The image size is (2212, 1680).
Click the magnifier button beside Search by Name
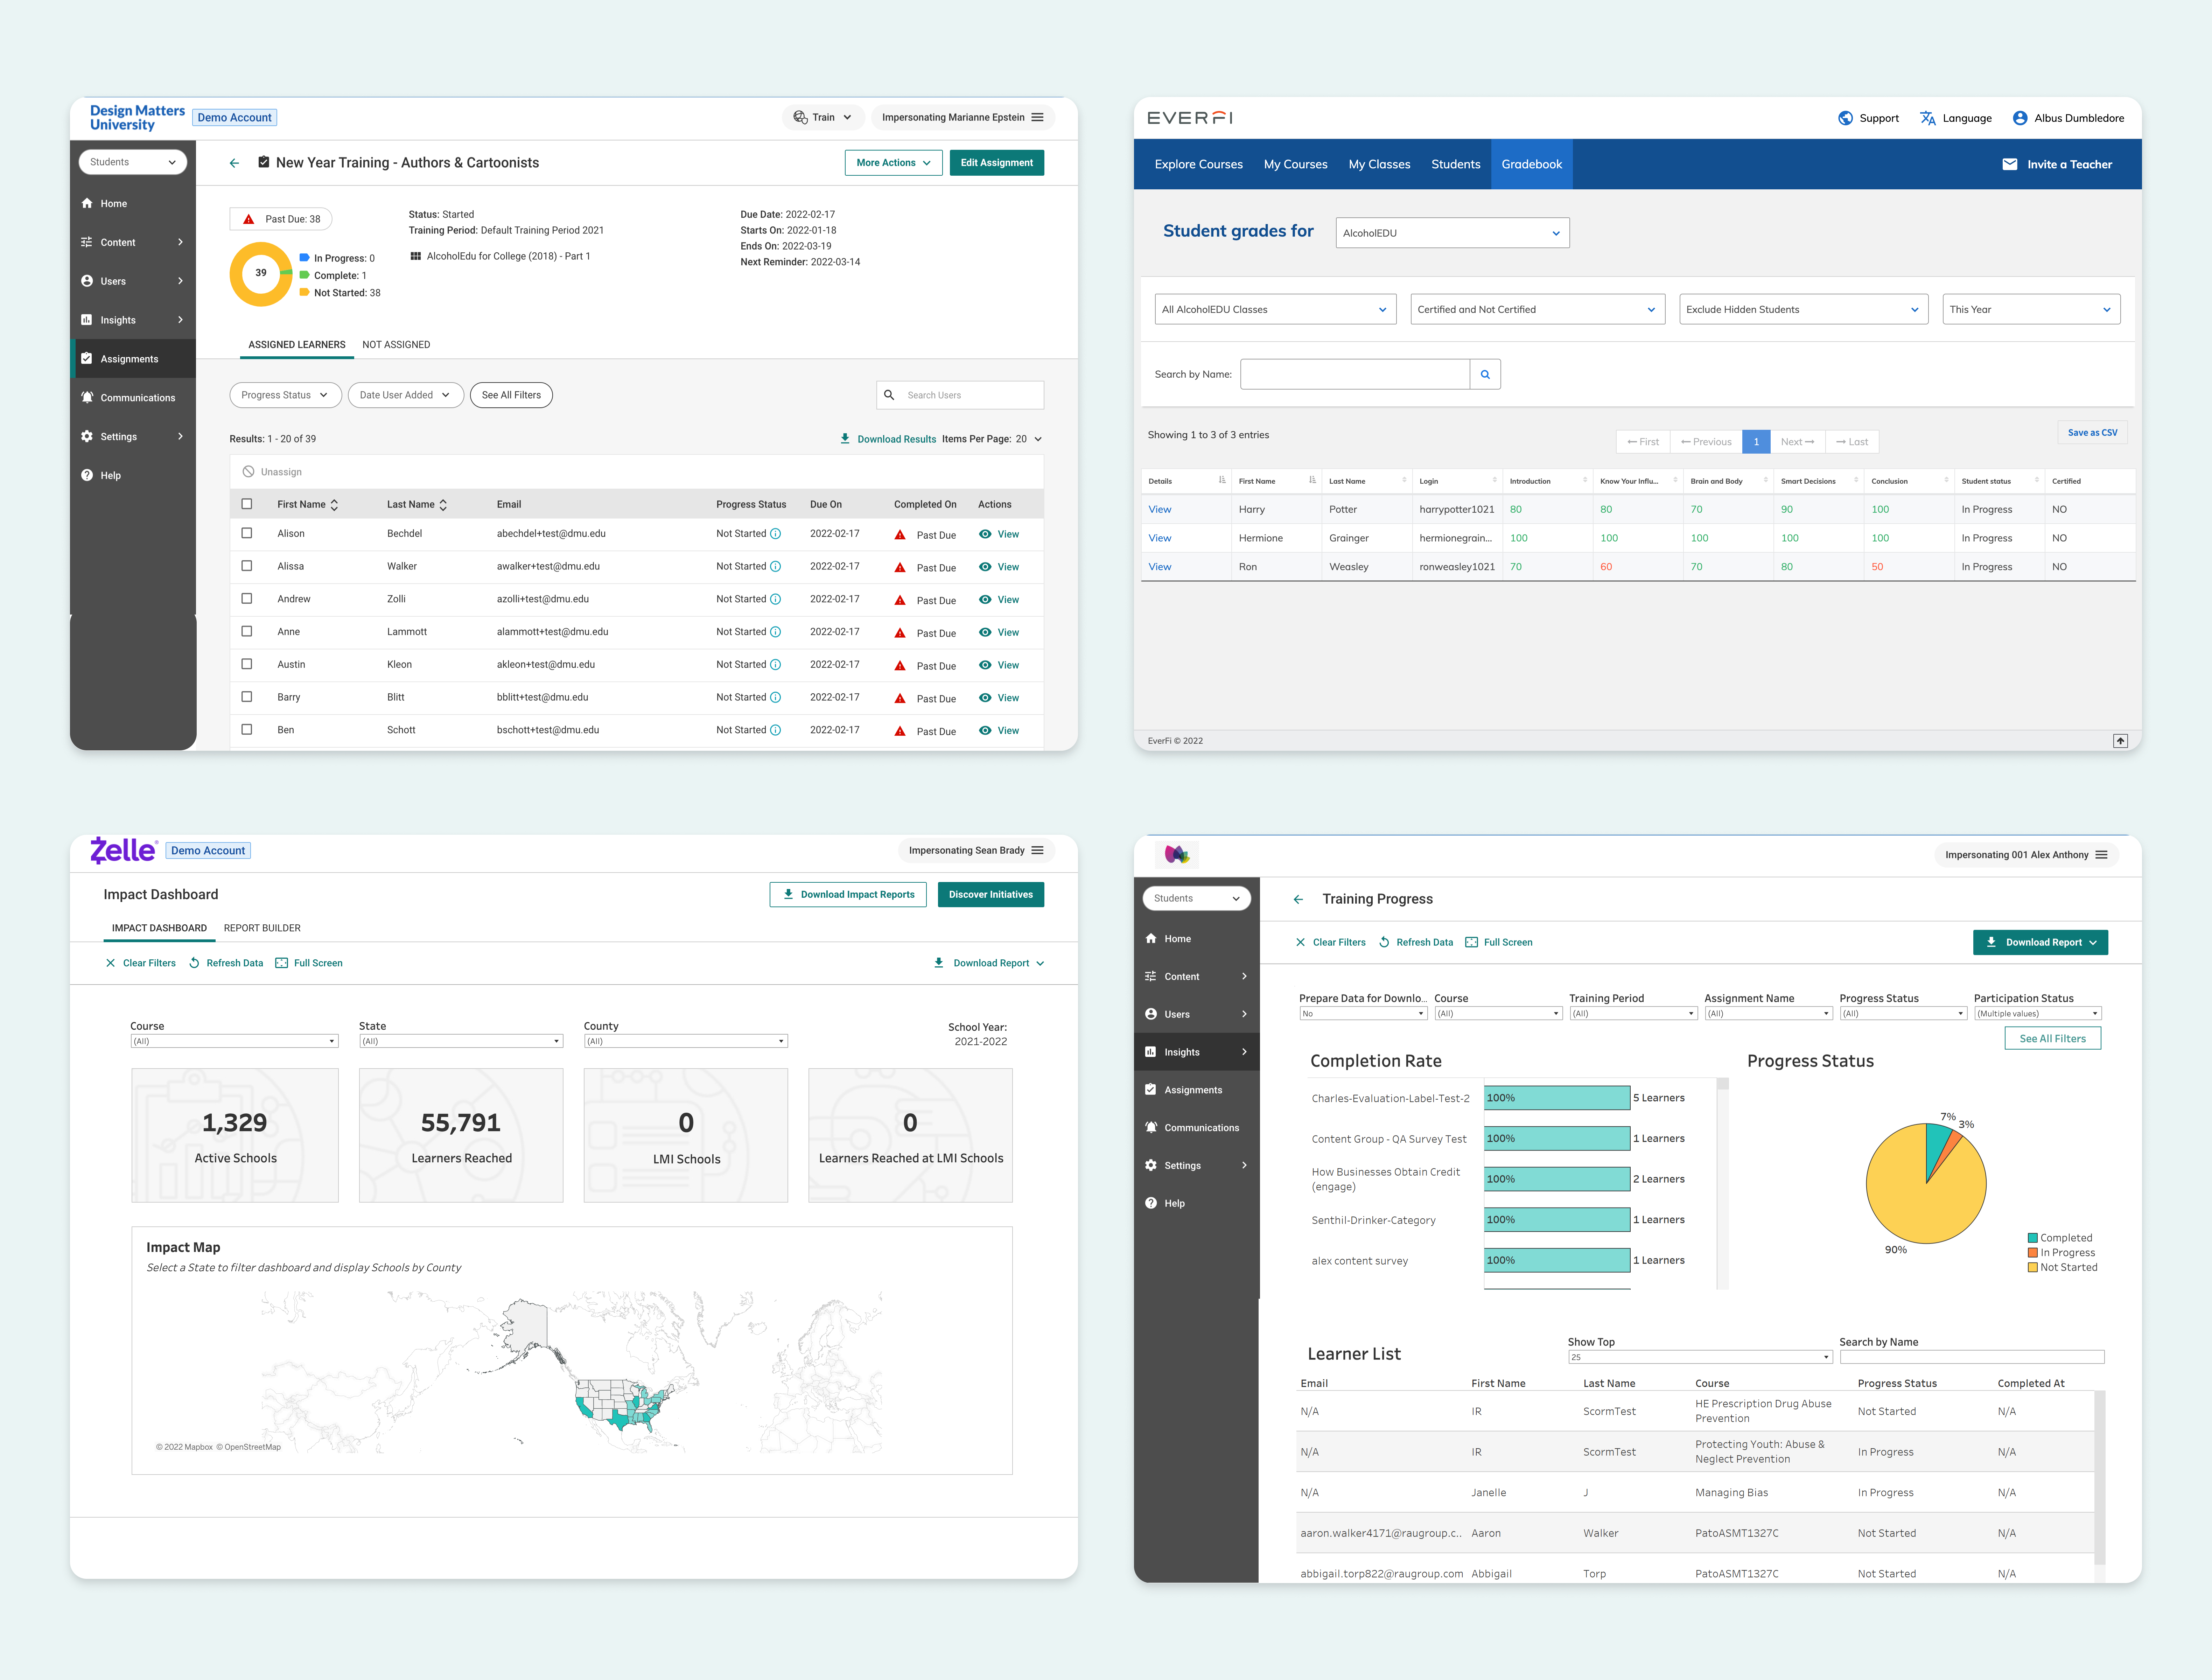coord(1485,374)
